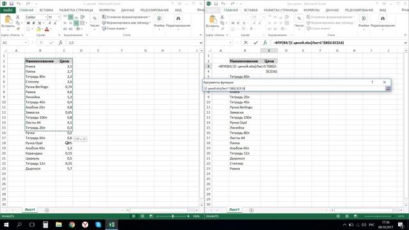This screenshot has width=409, height=230.
Task: Click Increase font size icon in left window
Action: point(50,23)
